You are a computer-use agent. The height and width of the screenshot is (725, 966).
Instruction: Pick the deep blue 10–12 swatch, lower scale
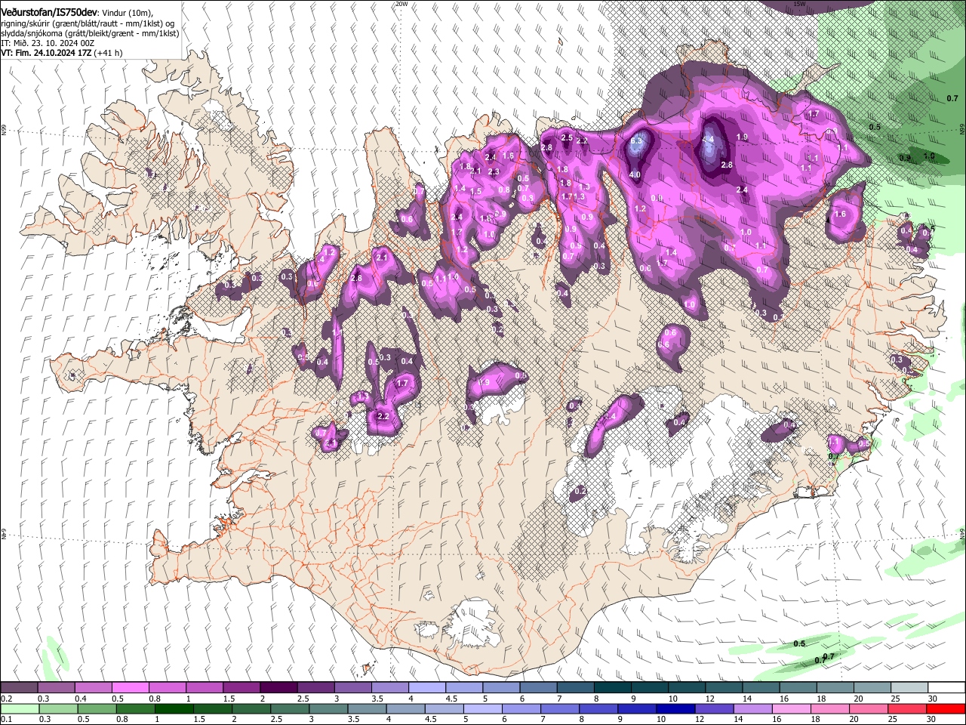tap(675, 708)
